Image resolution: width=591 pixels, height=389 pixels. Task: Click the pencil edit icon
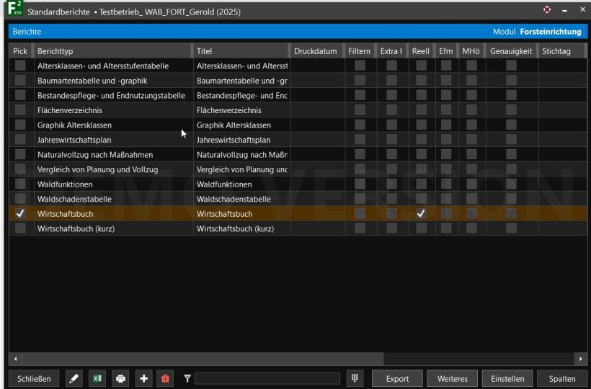[74, 379]
